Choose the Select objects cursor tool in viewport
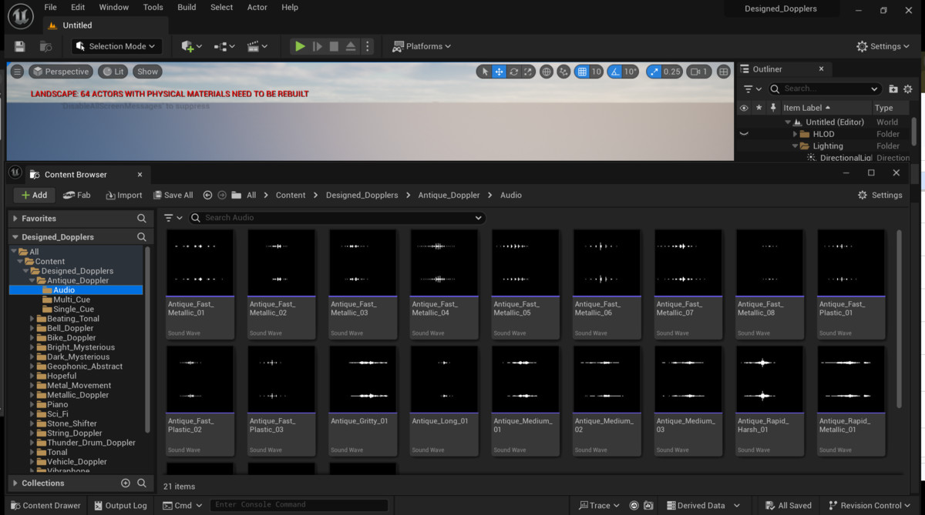Image resolution: width=925 pixels, height=515 pixels. (485, 72)
